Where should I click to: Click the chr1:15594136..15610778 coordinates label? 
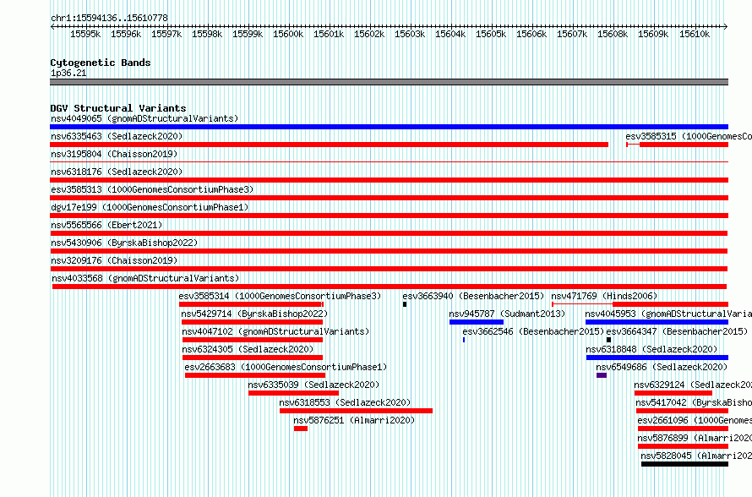tap(109, 19)
